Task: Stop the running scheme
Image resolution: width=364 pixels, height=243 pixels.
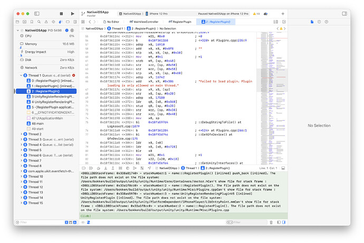Action: 61,14
